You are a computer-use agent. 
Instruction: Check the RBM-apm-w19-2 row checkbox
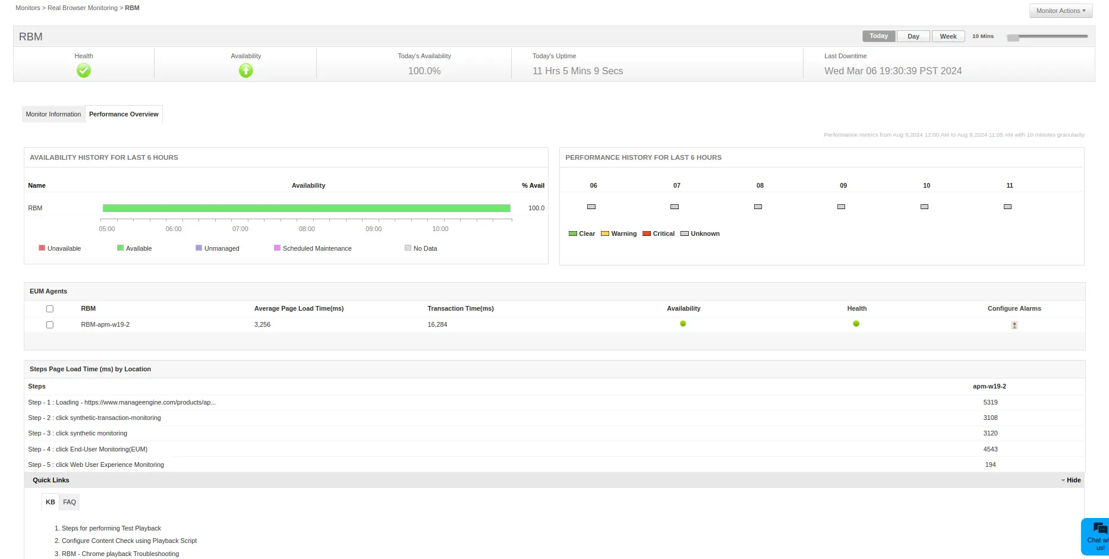(x=50, y=325)
